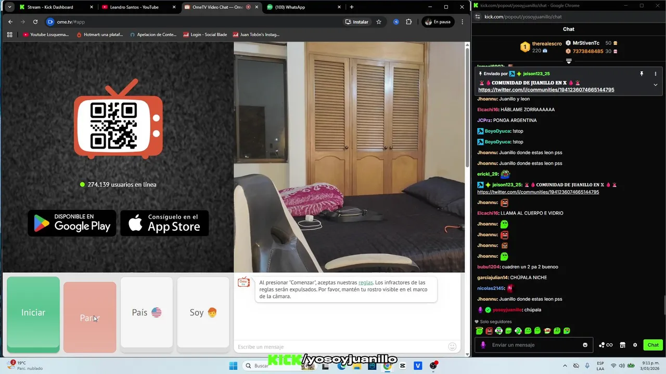Image resolution: width=666 pixels, height=374 pixels.
Task: Open emote picker in Kick chat input
Action: 585,345
